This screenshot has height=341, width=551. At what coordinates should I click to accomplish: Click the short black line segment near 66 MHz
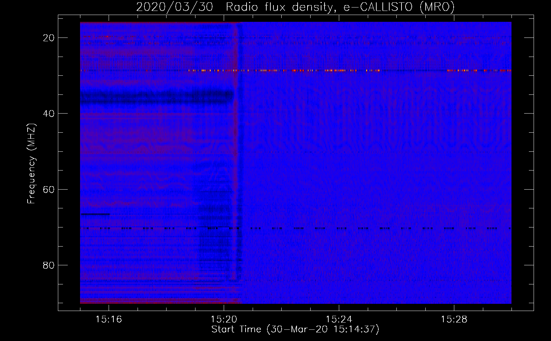point(95,214)
